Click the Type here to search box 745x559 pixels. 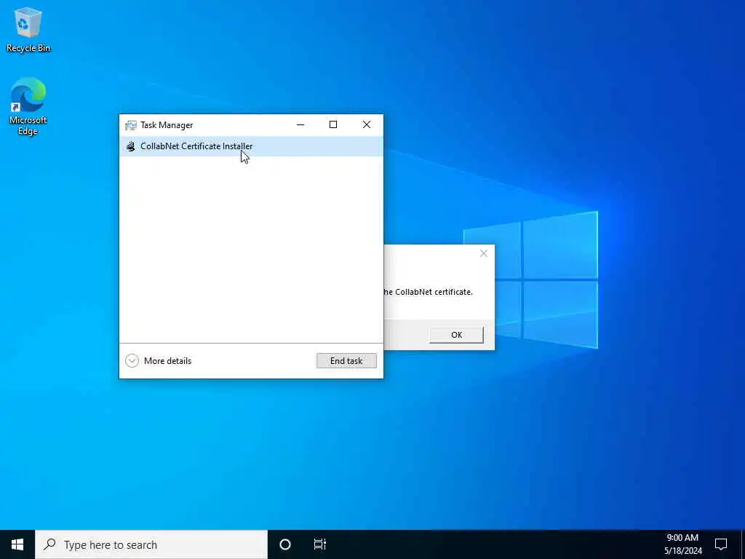coord(151,544)
